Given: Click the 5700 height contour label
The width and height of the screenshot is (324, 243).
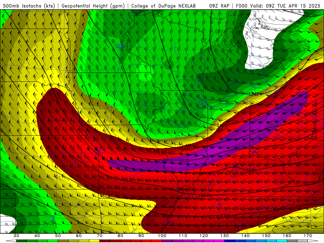Looking at the screenshot, I should [x=226, y=216].
